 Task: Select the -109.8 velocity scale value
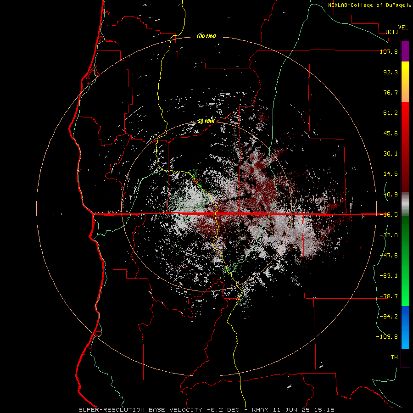point(387,337)
